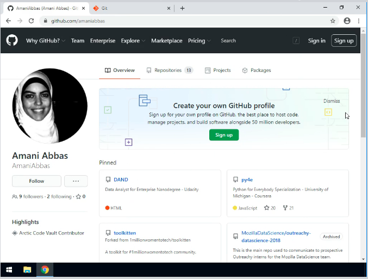Open the Team link in header
This screenshot has height=279, width=368.
pos(78,41)
